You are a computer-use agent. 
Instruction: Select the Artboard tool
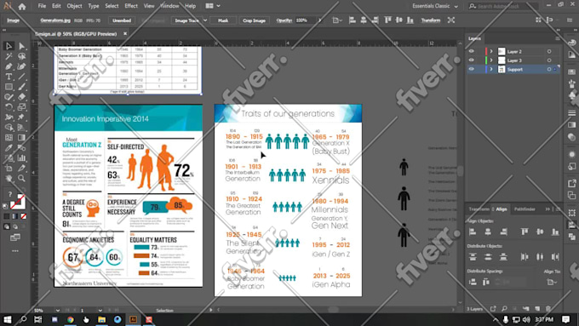coord(9,169)
